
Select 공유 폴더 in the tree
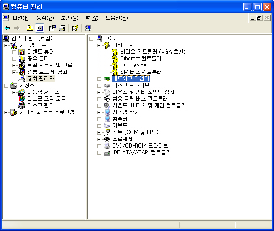[38, 58]
